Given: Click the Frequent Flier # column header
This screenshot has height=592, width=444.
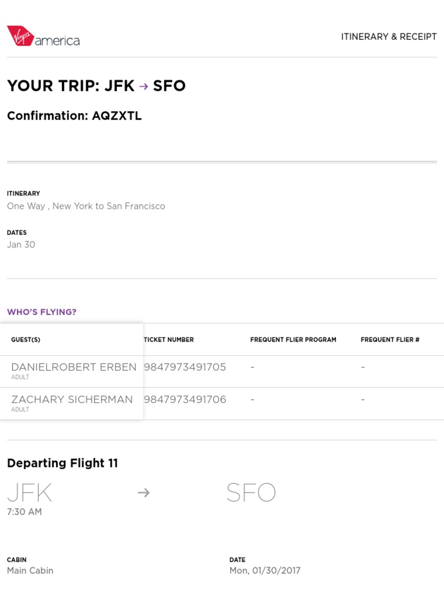Looking at the screenshot, I should point(390,340).
